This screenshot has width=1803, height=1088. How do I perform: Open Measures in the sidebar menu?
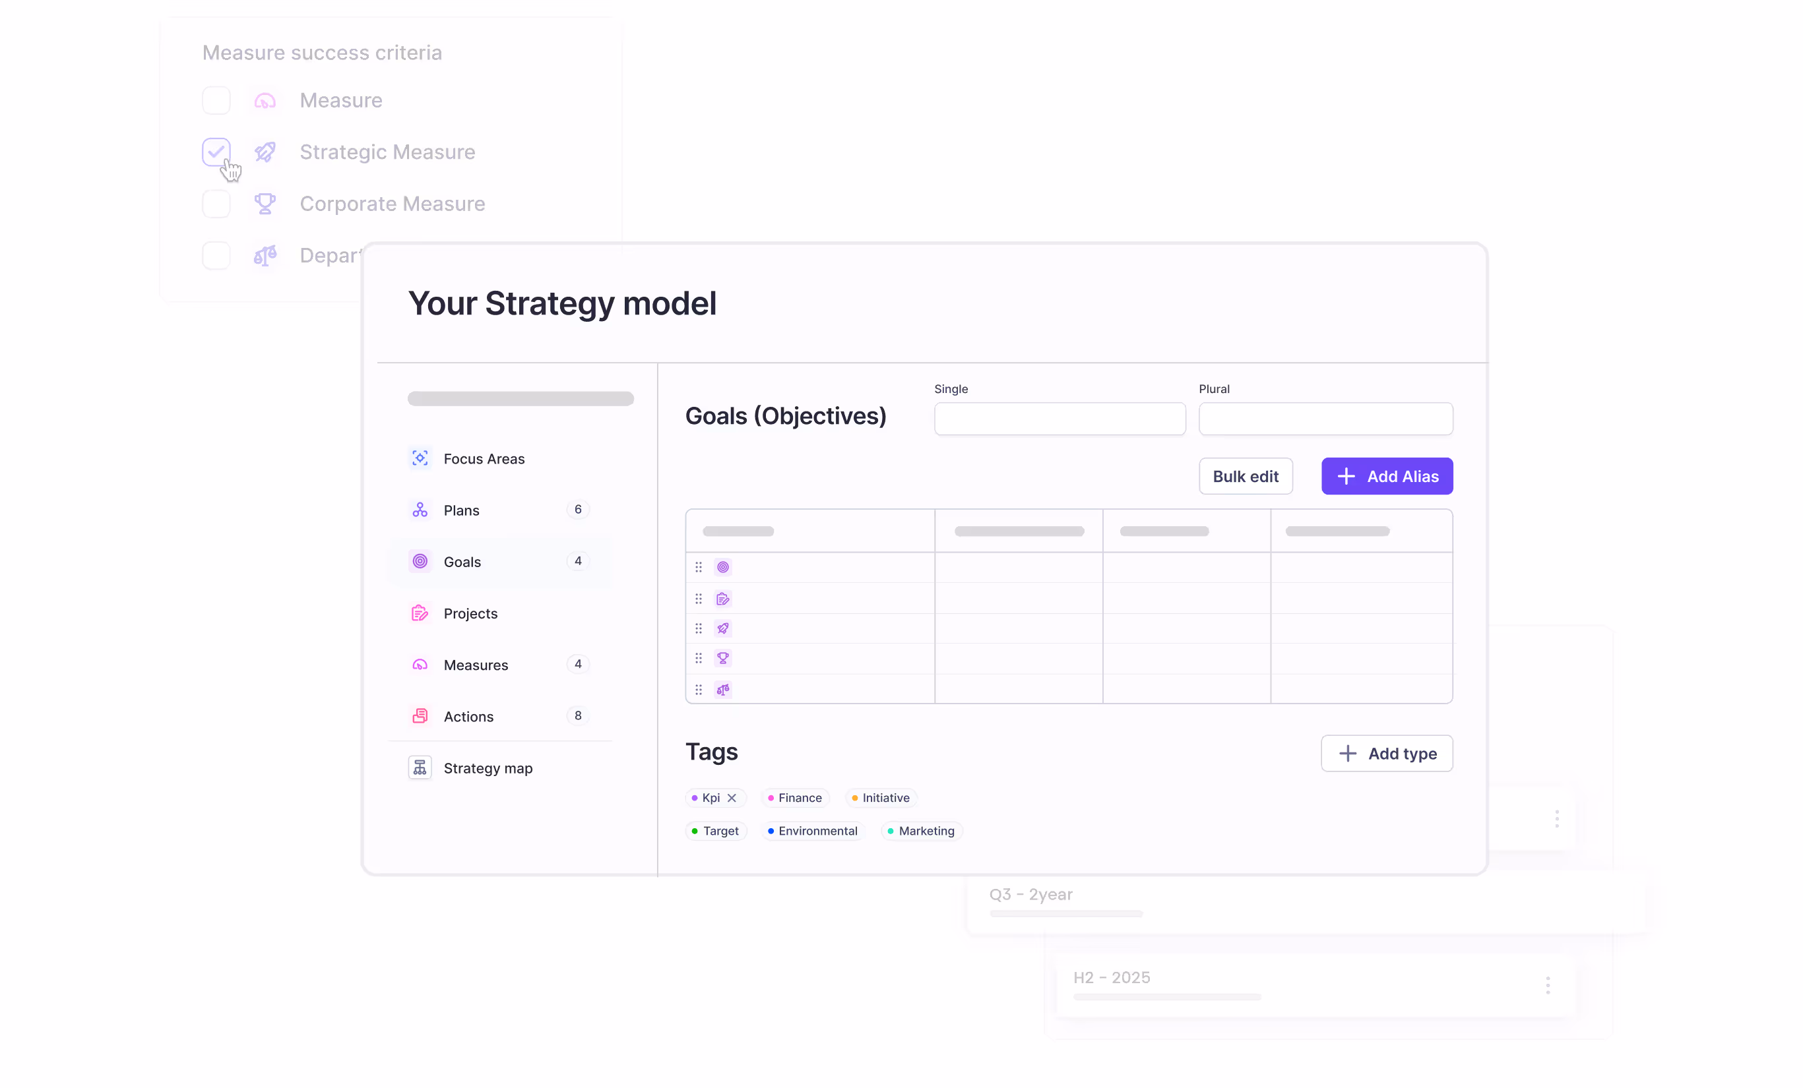click(x=476, y=665)
